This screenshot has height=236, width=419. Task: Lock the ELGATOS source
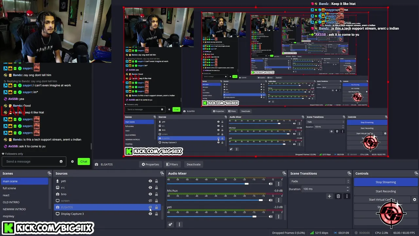(x=156, y=207)
